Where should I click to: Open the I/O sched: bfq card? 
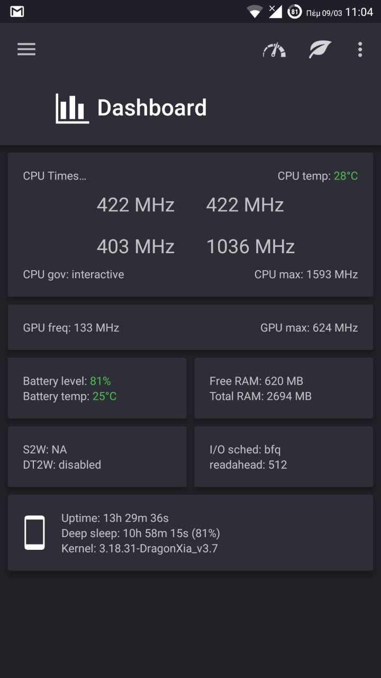(284, 457)
